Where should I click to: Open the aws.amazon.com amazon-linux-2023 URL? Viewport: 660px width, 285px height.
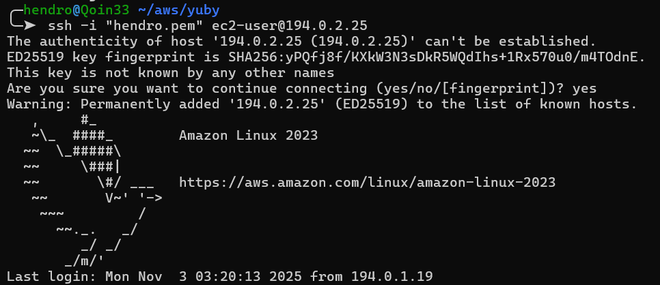[x=367, y=183]
